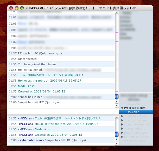Expand the irc.enterthegame server entry
Image resolution: width=159 pixels, height=151 pixels.
pos(122,120)
